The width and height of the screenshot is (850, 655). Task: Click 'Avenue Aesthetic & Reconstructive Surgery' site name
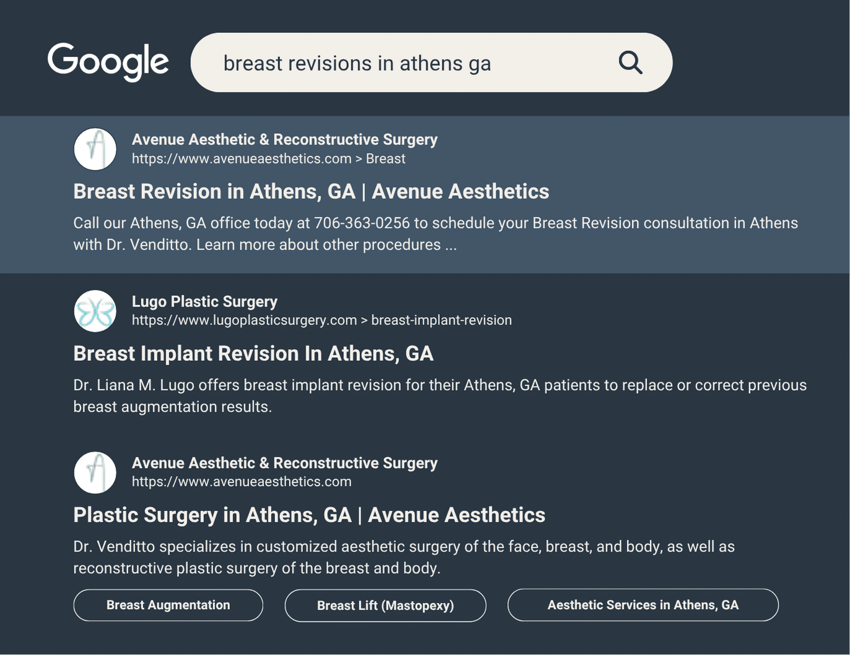pyautogui.click(x=284, y=139)
